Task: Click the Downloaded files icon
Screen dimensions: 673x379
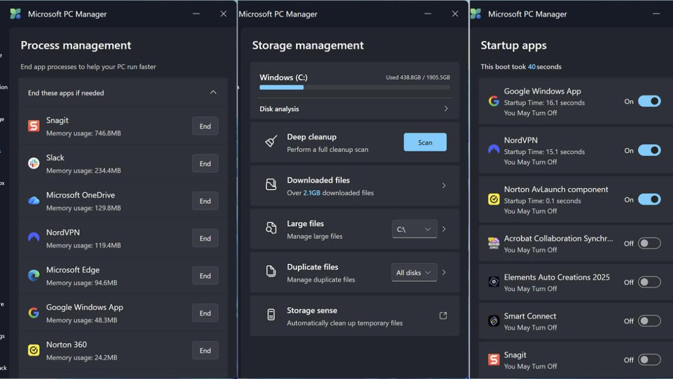Action: tap(271, 185)
